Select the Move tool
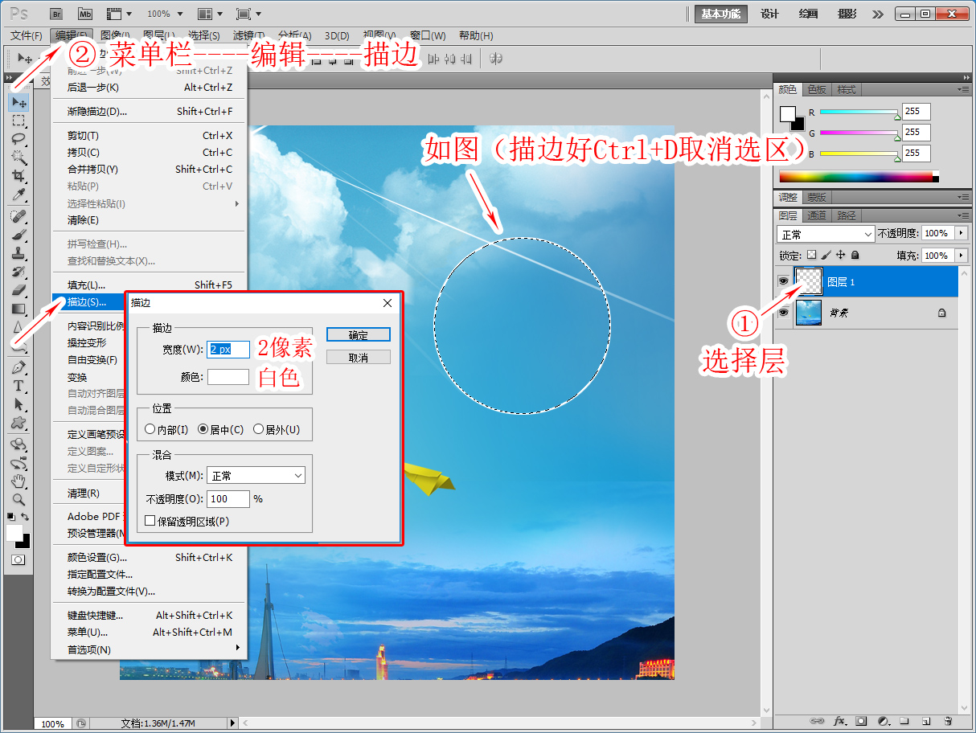 click(x=19, y=103)
